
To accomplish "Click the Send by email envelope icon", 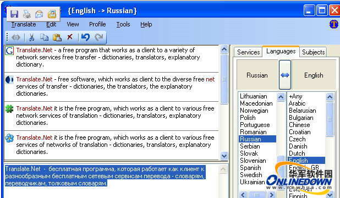I will click(x=39, y=14).
